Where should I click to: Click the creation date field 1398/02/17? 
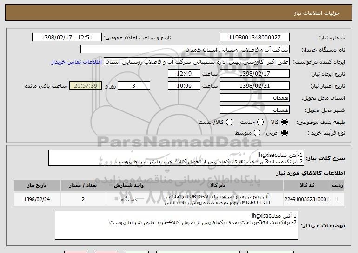click(x=255, y=74)
